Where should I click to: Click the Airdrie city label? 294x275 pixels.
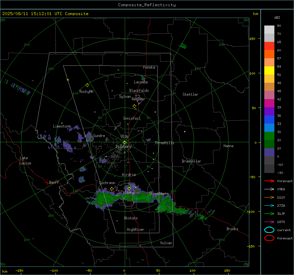(129, 175)
